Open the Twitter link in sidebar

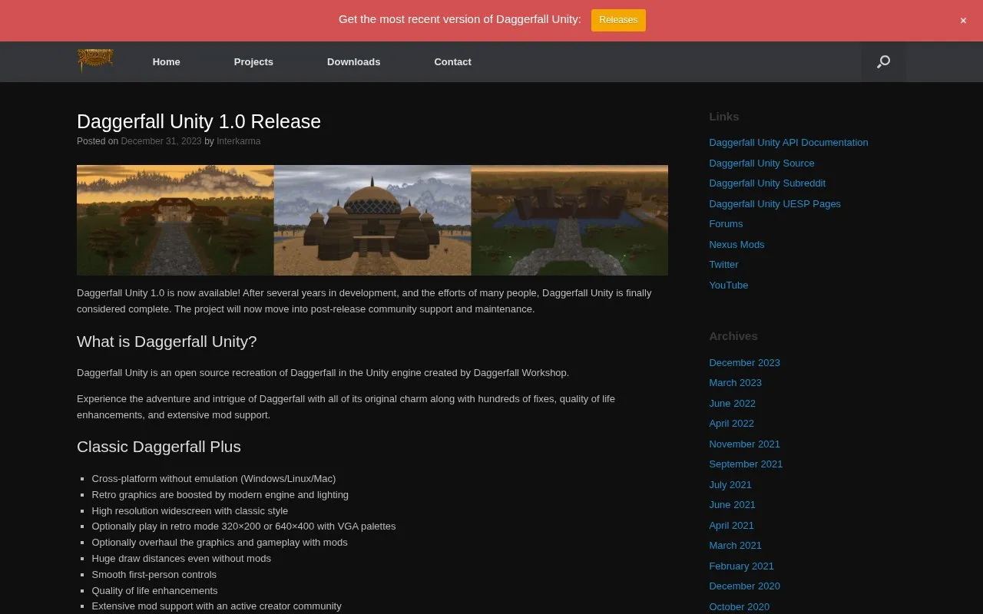[x=723, y=264]
